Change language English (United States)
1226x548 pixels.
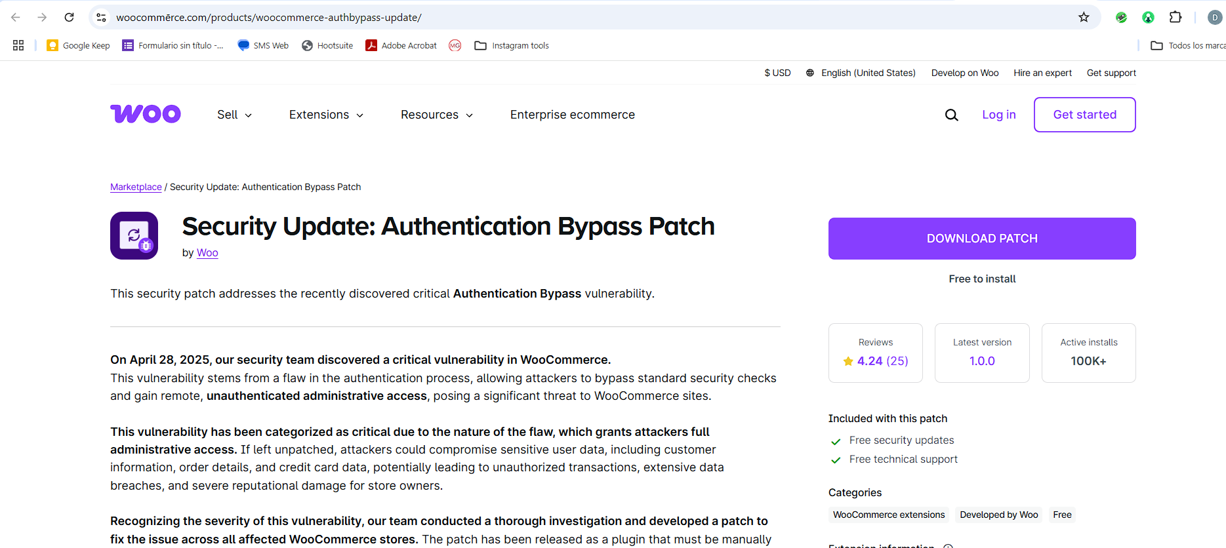pos(861,73)
